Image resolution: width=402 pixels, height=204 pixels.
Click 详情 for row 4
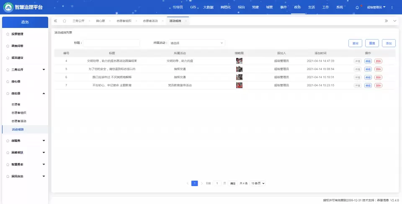point(357,61)
